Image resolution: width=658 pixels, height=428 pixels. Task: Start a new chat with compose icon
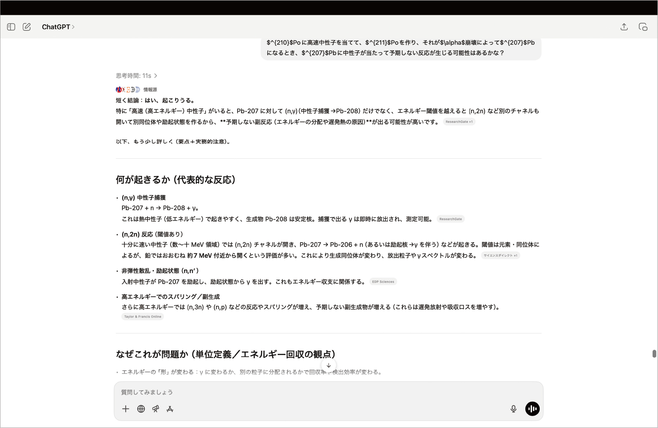[27, 27]
